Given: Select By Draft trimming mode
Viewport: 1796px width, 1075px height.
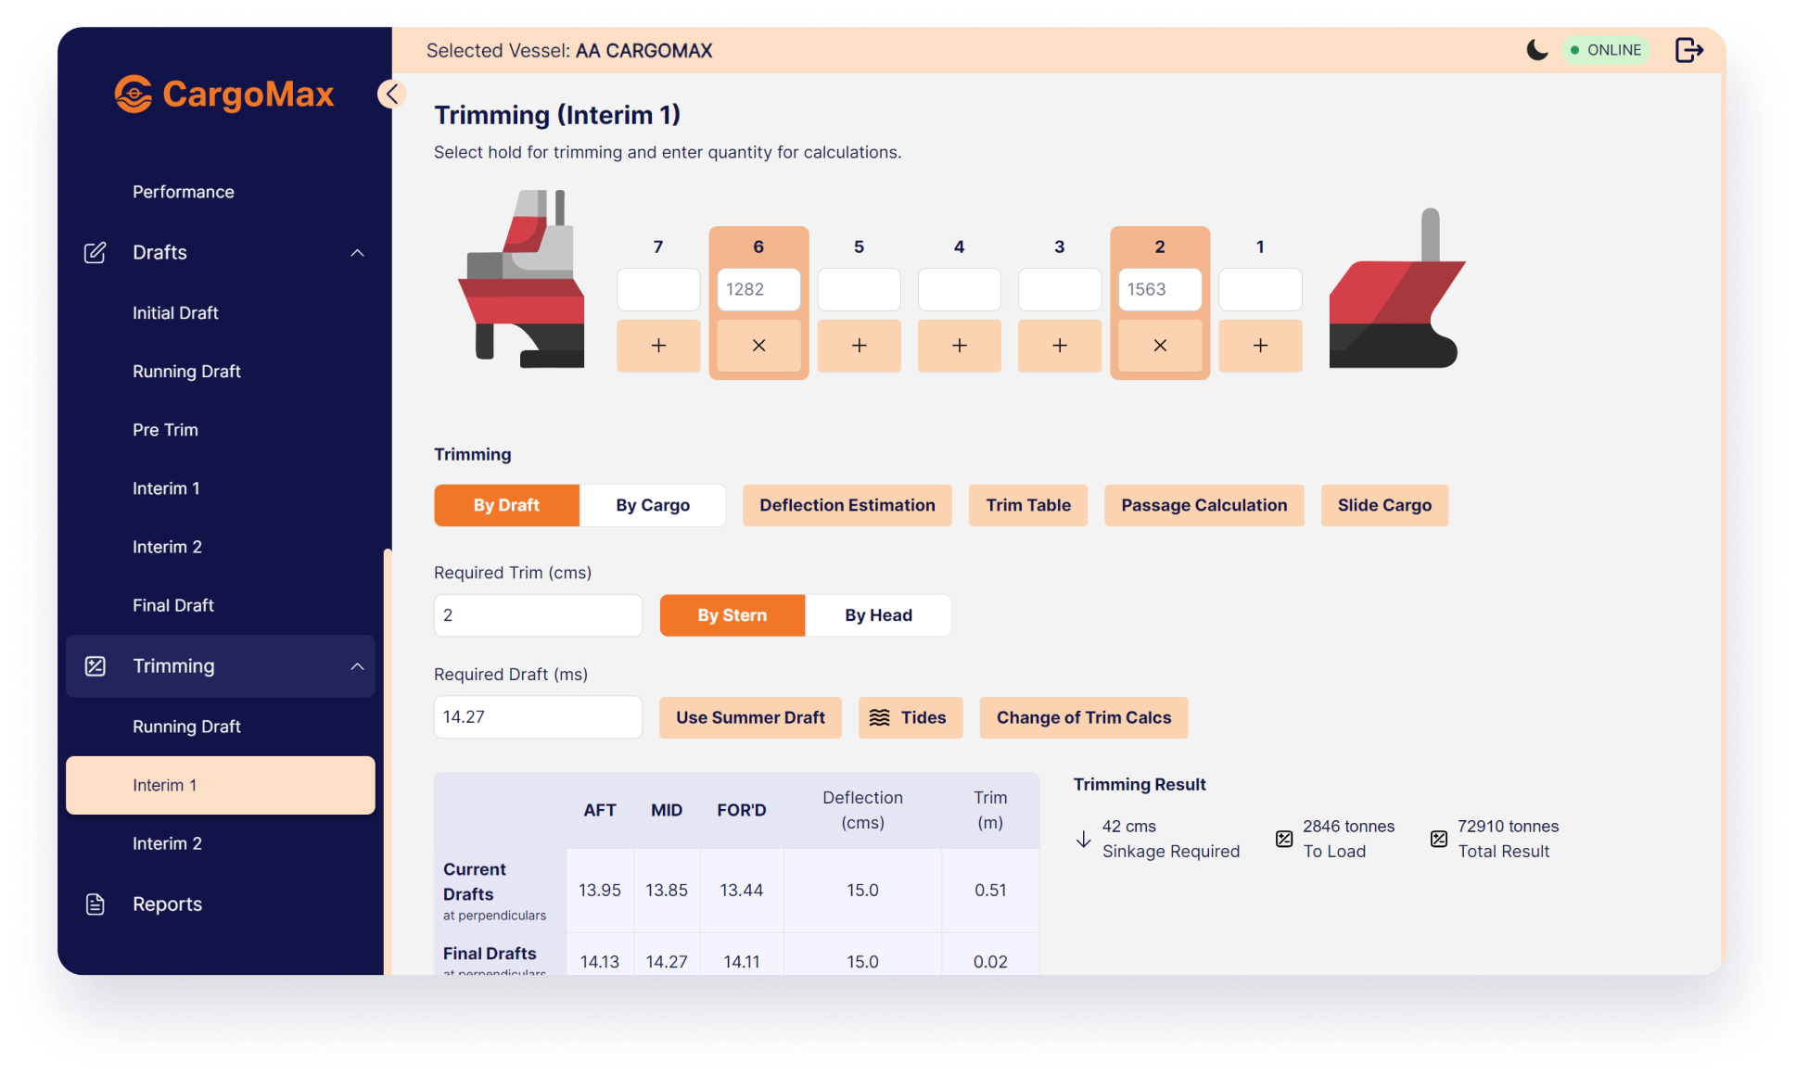Looking at the screenshot, I should click(x=506, y=505).
